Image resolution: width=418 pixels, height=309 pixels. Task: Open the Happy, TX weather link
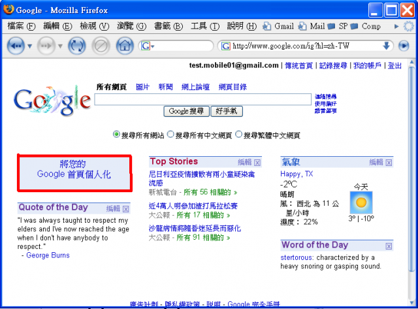[297, 174]
